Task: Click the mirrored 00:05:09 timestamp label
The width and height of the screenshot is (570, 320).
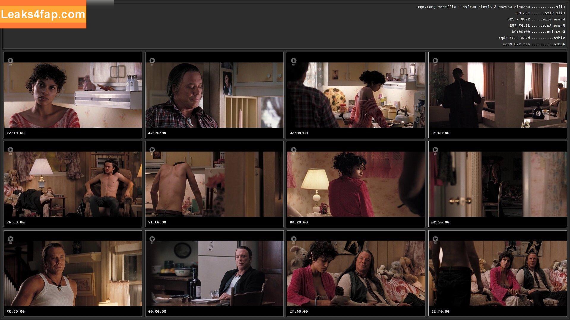Action: (x=157, y=311)
